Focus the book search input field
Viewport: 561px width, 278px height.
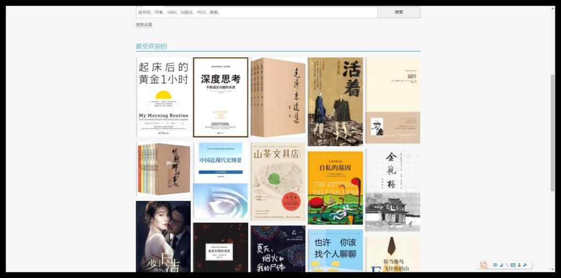click(x=256, y=12)
